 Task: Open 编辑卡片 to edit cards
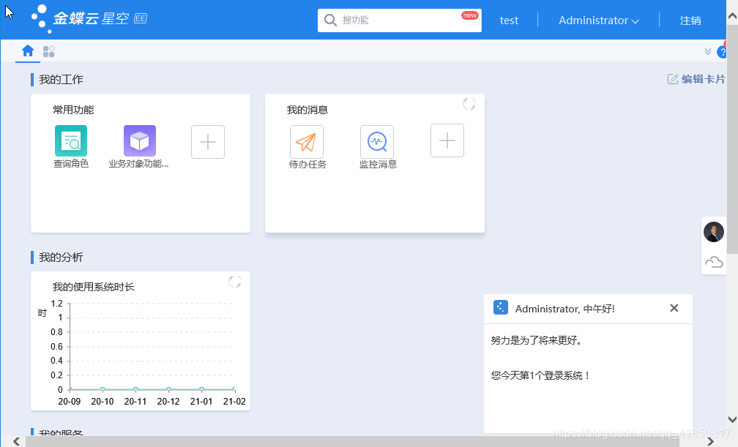[x=697, y=78]
